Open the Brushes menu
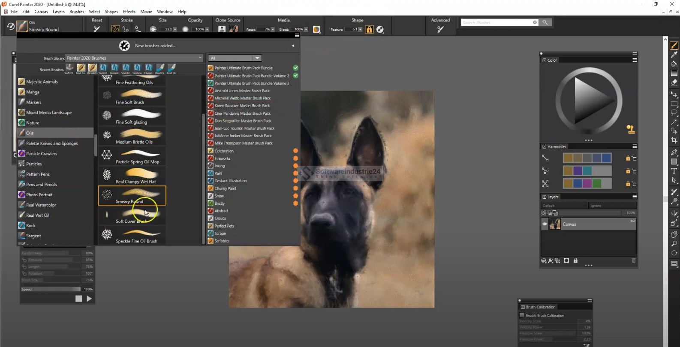This screenshot has width=680, height=347. coord(77,12)
